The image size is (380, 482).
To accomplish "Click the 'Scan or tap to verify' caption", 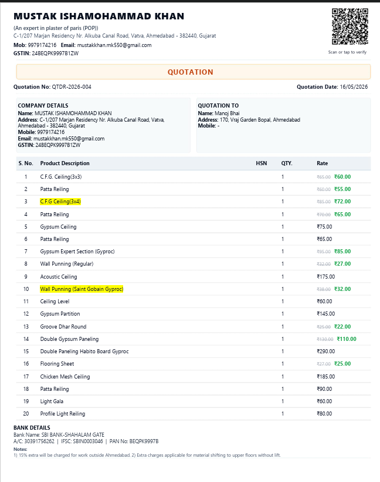I will click(x=347, y=52).
